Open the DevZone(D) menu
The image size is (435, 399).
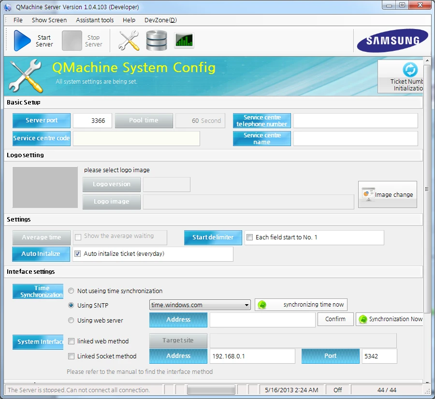coord(160,20)
